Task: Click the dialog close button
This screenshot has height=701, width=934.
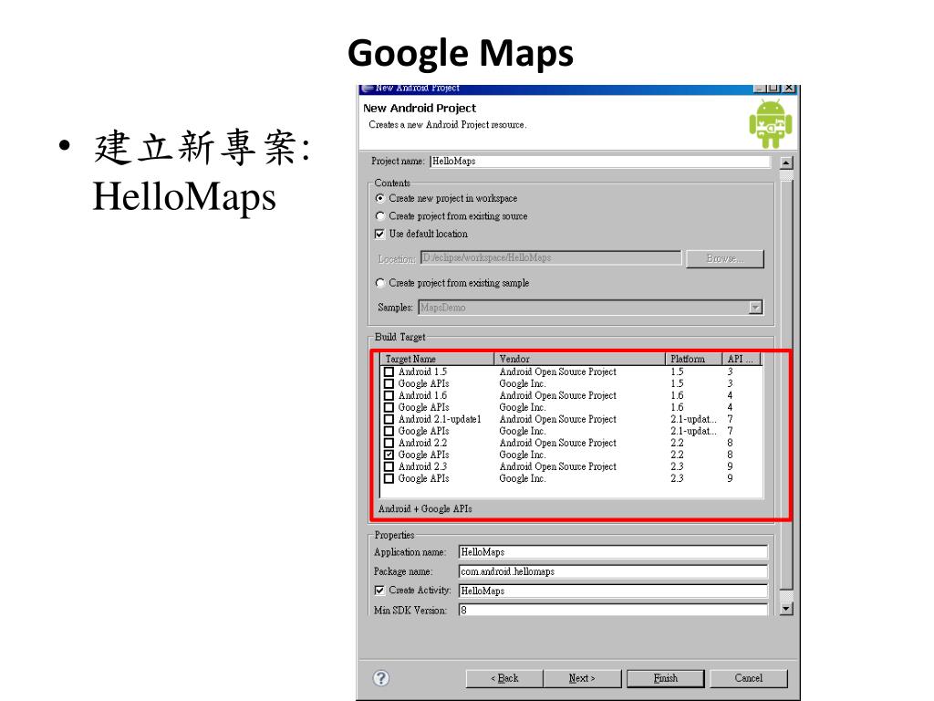Action: [x=789, y=88]
